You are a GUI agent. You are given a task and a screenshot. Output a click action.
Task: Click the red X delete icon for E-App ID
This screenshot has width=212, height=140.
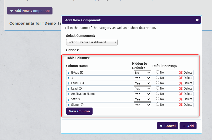181,73
